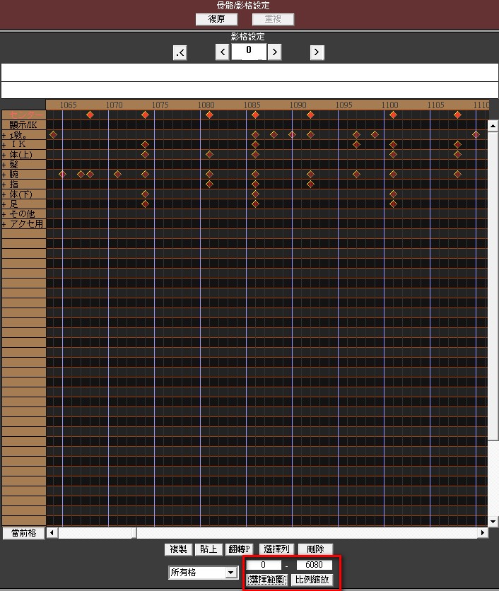
Task: Click the 比例縮放 button
Action: 312,580
